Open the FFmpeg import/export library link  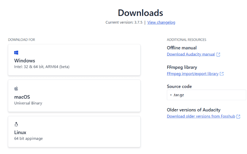[193, 74]
